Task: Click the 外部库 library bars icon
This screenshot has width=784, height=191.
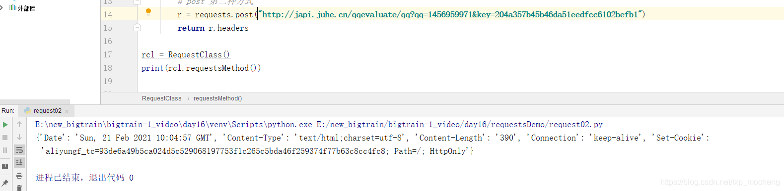Action: 13,7
